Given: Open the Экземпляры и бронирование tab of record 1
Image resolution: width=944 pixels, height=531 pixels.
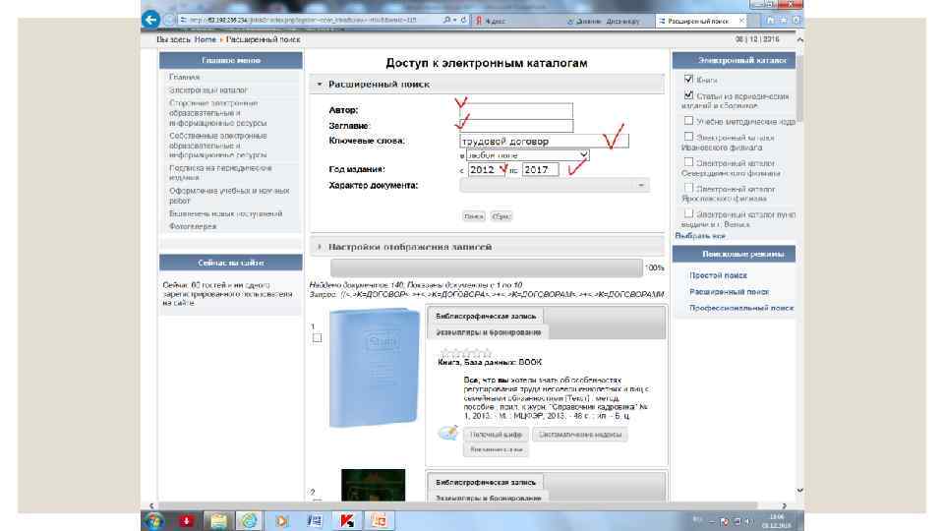Looking at the screenshot, I should click(x=489, y=332).
